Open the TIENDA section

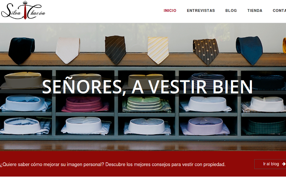point(255,11)
